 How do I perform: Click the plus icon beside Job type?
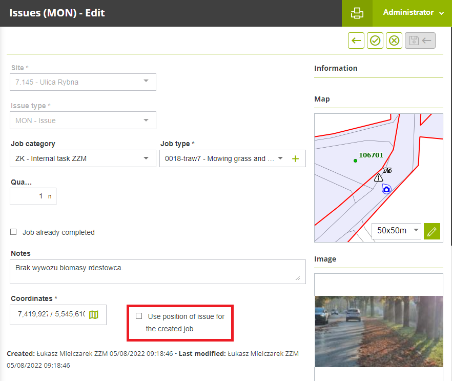coord(295,159)
